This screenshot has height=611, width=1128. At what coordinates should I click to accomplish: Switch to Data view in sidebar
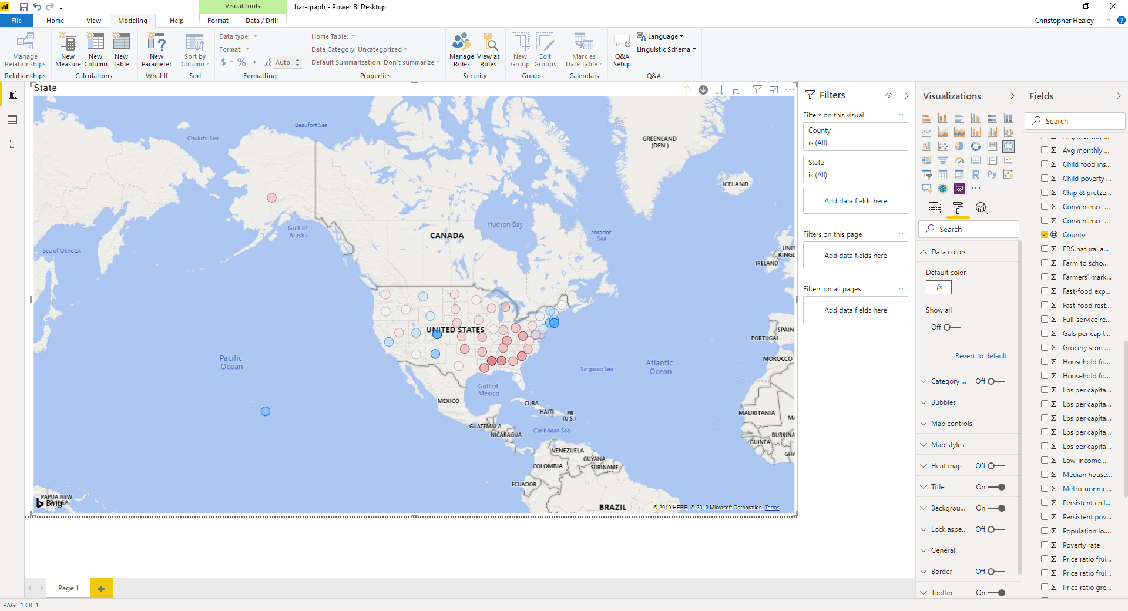tap(12, 120)
